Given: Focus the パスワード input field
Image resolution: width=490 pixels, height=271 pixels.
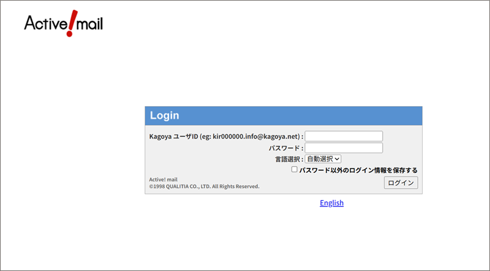Looking at the screenshot, I should click(344, 148).
